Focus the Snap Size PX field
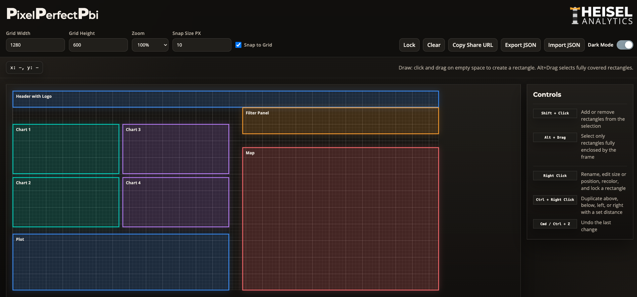This screenshot has width=637, height=297. (202, 45)
